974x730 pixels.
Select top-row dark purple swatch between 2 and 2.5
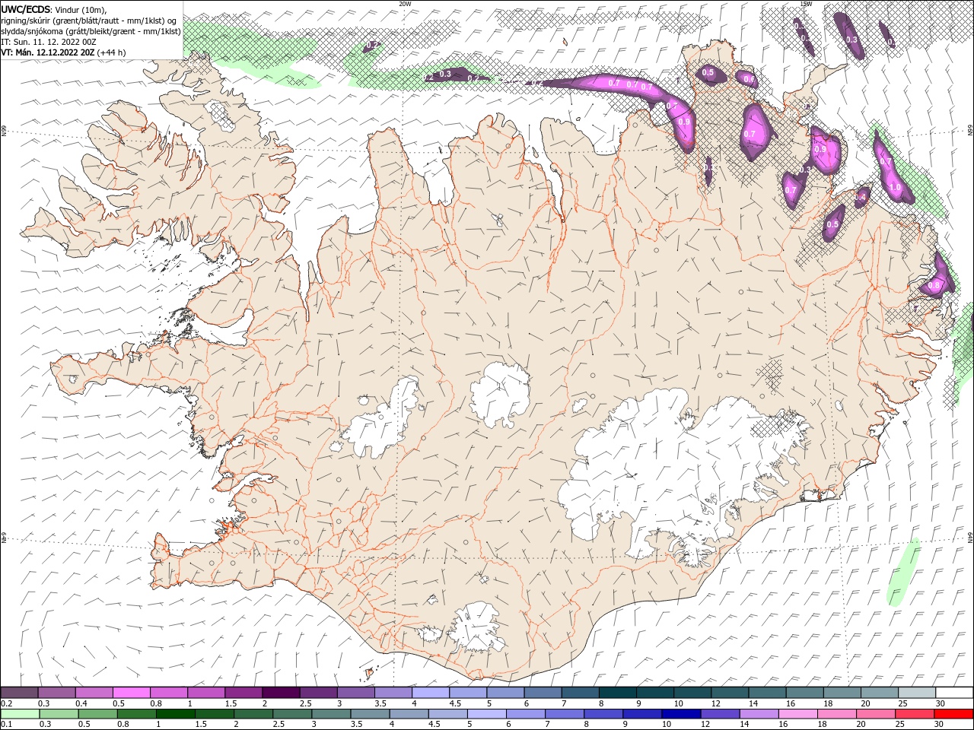tap(282, 693)
